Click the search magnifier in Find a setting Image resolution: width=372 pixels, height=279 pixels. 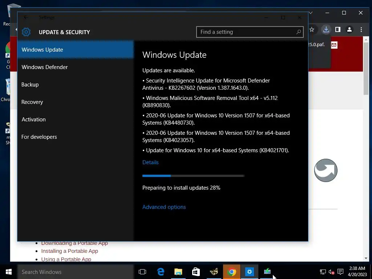pyautogui.click(x=299, y=32)
